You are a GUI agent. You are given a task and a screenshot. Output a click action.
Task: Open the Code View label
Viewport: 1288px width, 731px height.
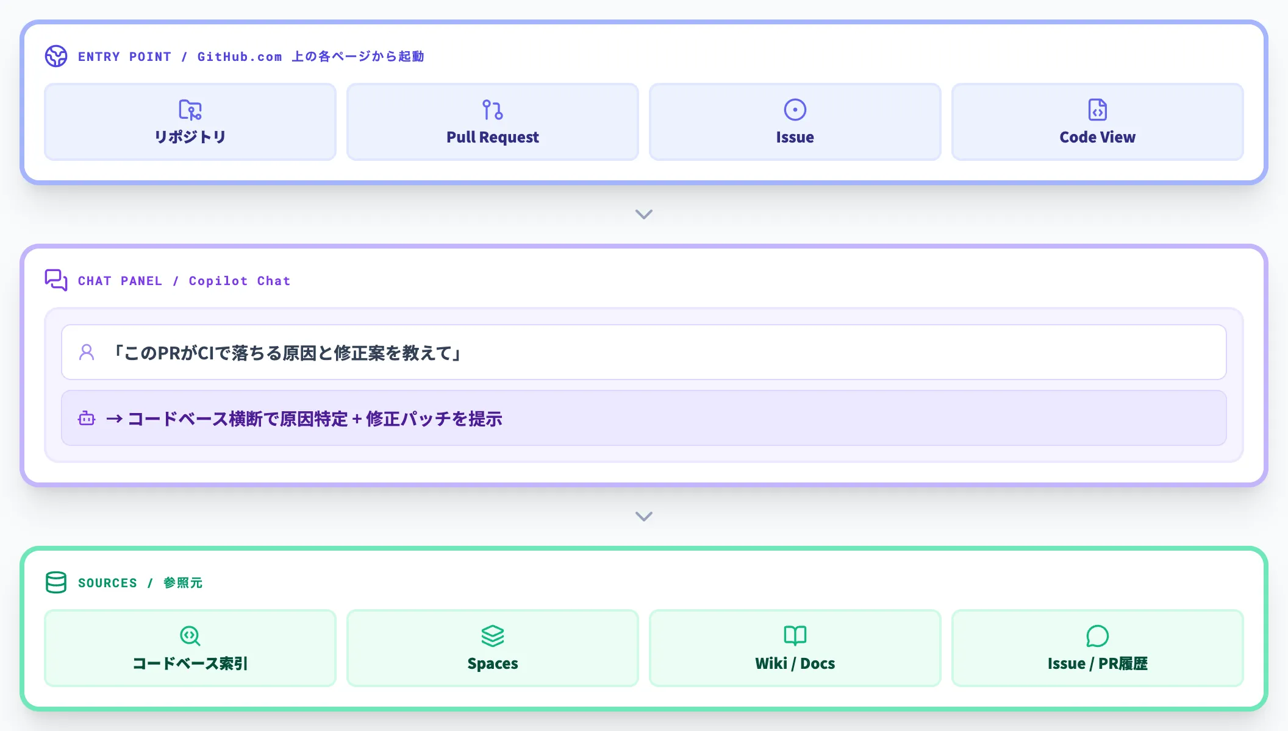pyautogui.click(x=1098, y=137)
